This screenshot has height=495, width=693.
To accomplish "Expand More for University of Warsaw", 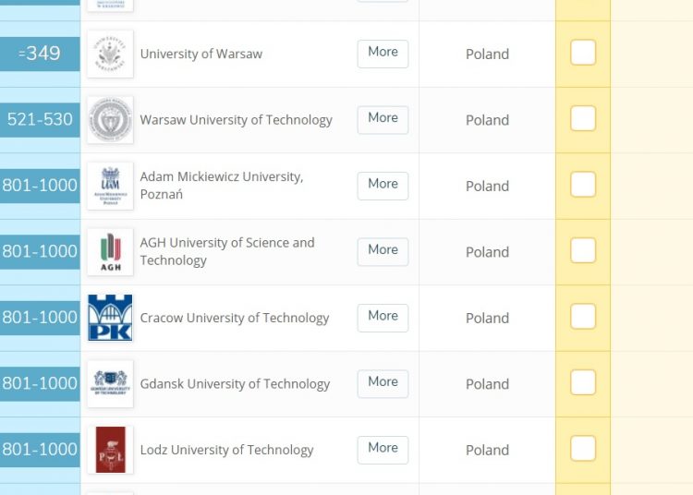I will click(x=383, y=53).
